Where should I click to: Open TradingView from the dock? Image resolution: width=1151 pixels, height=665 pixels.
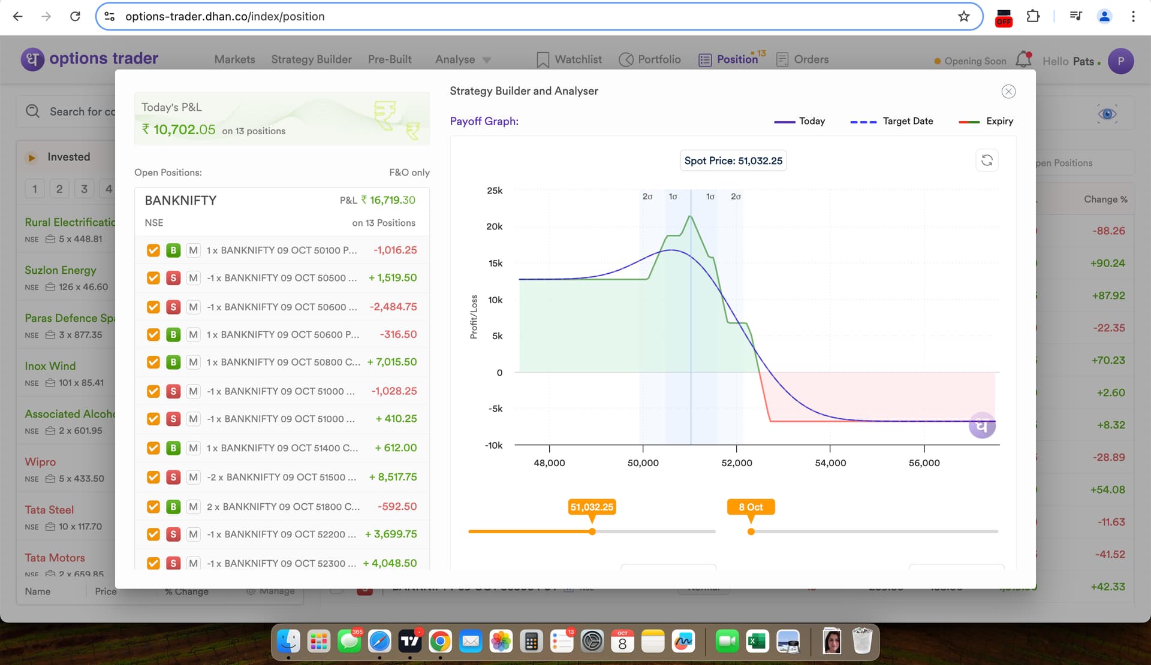point(410,642)
